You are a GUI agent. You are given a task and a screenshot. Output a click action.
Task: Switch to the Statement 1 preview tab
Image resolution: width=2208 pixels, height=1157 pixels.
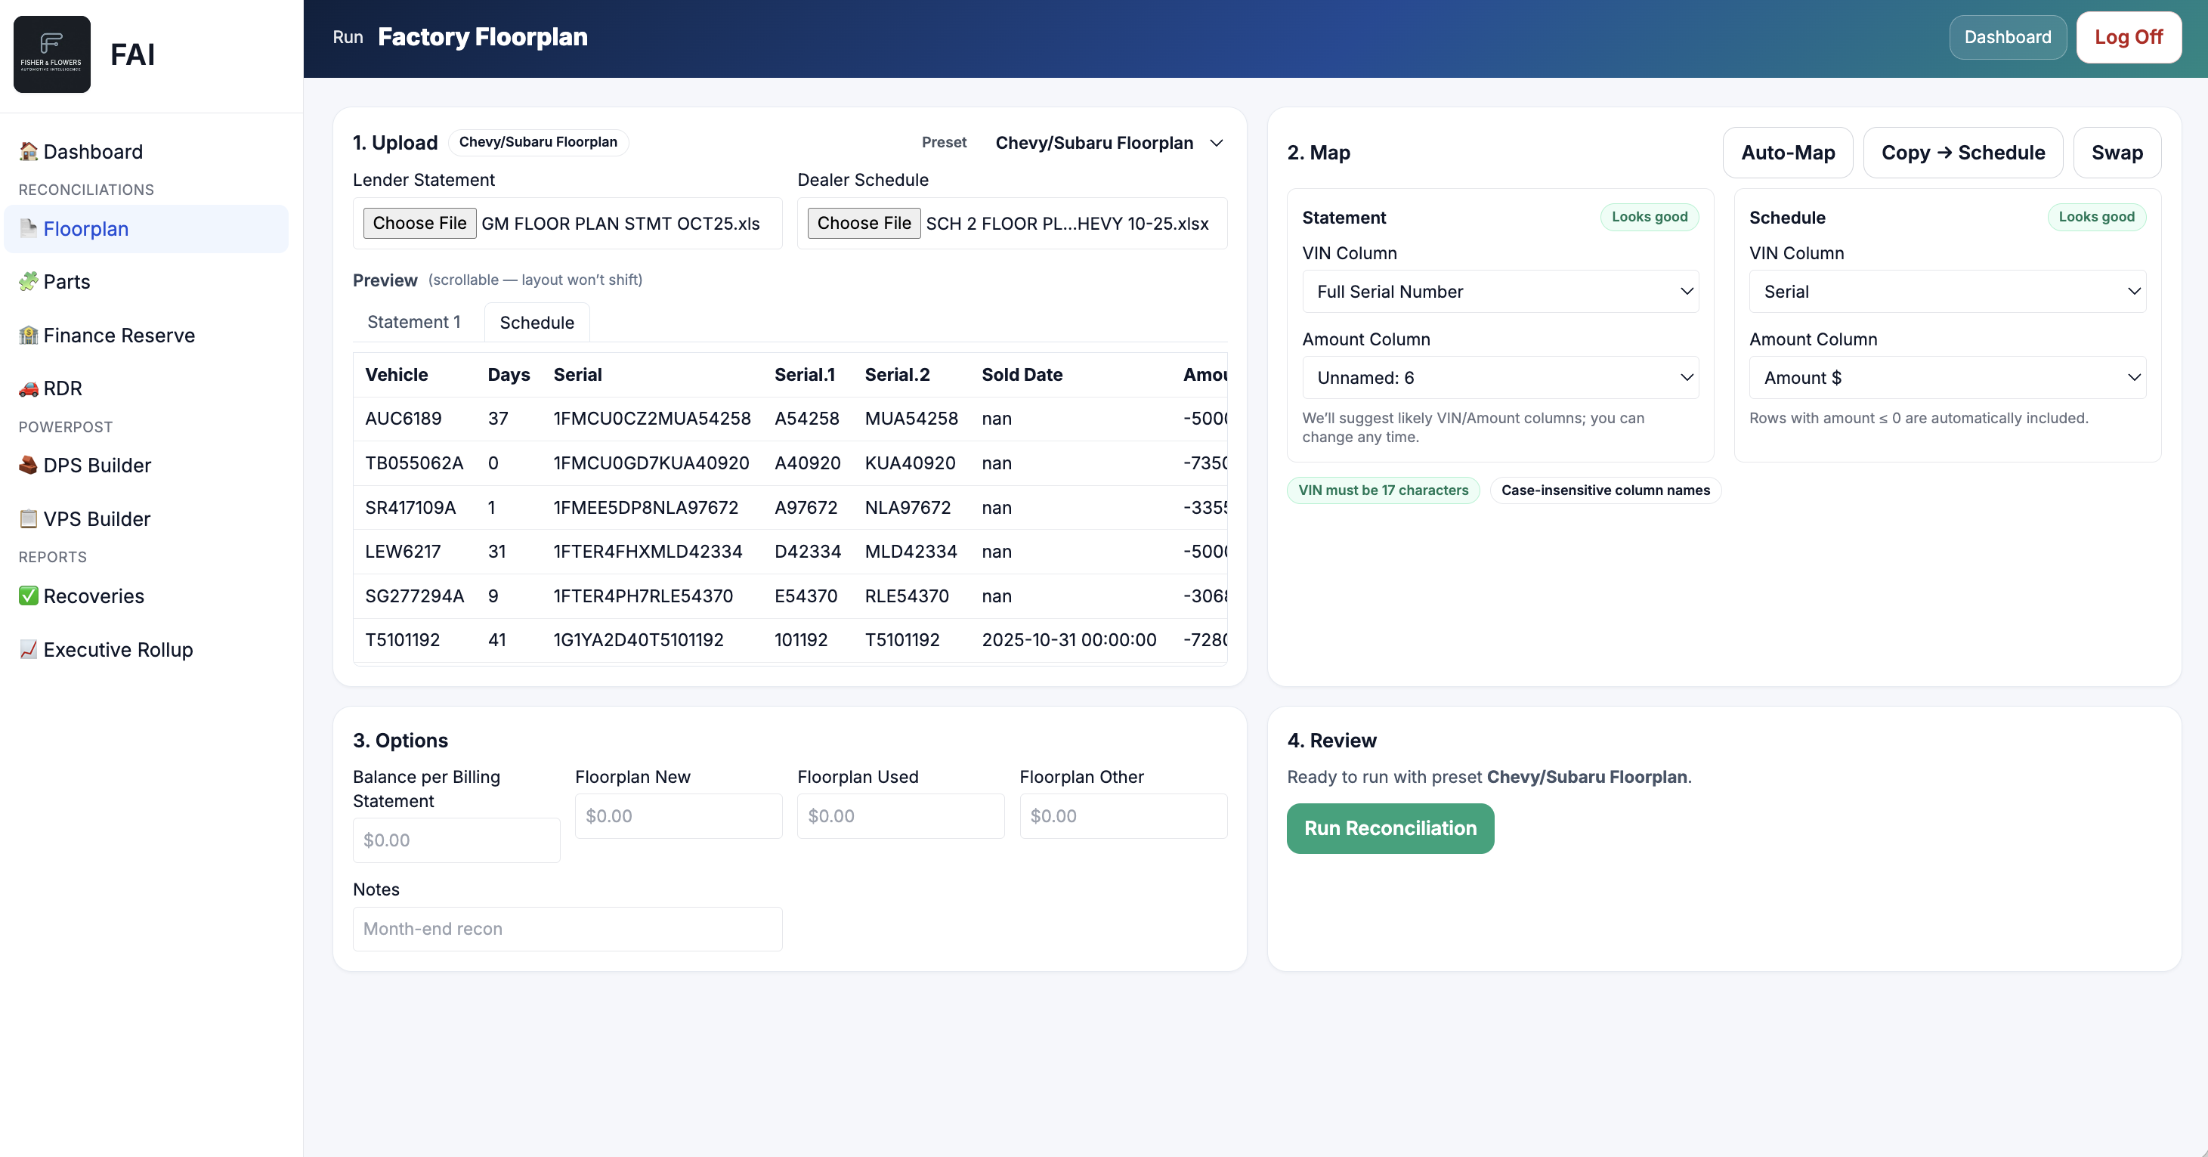point(414,322)
